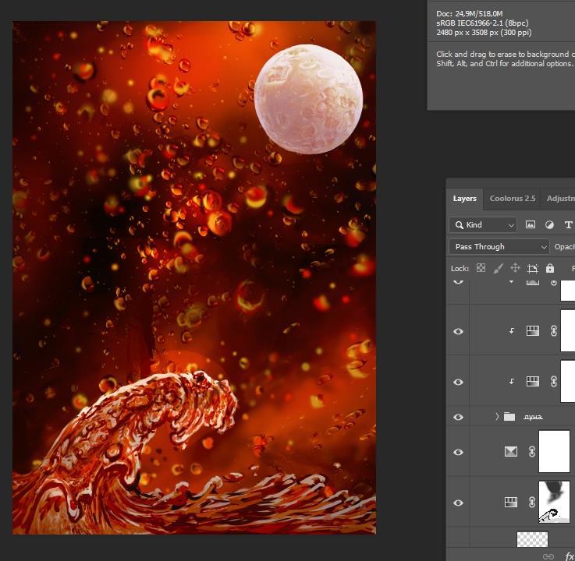575x561 pixels.
Task: Filter layers by adjustment layer icon
Action: 549,224
